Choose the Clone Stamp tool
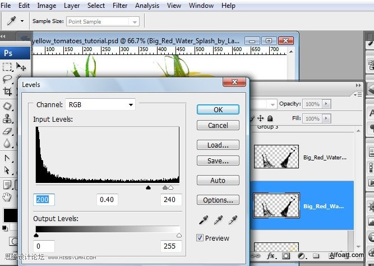 point(7,118)
